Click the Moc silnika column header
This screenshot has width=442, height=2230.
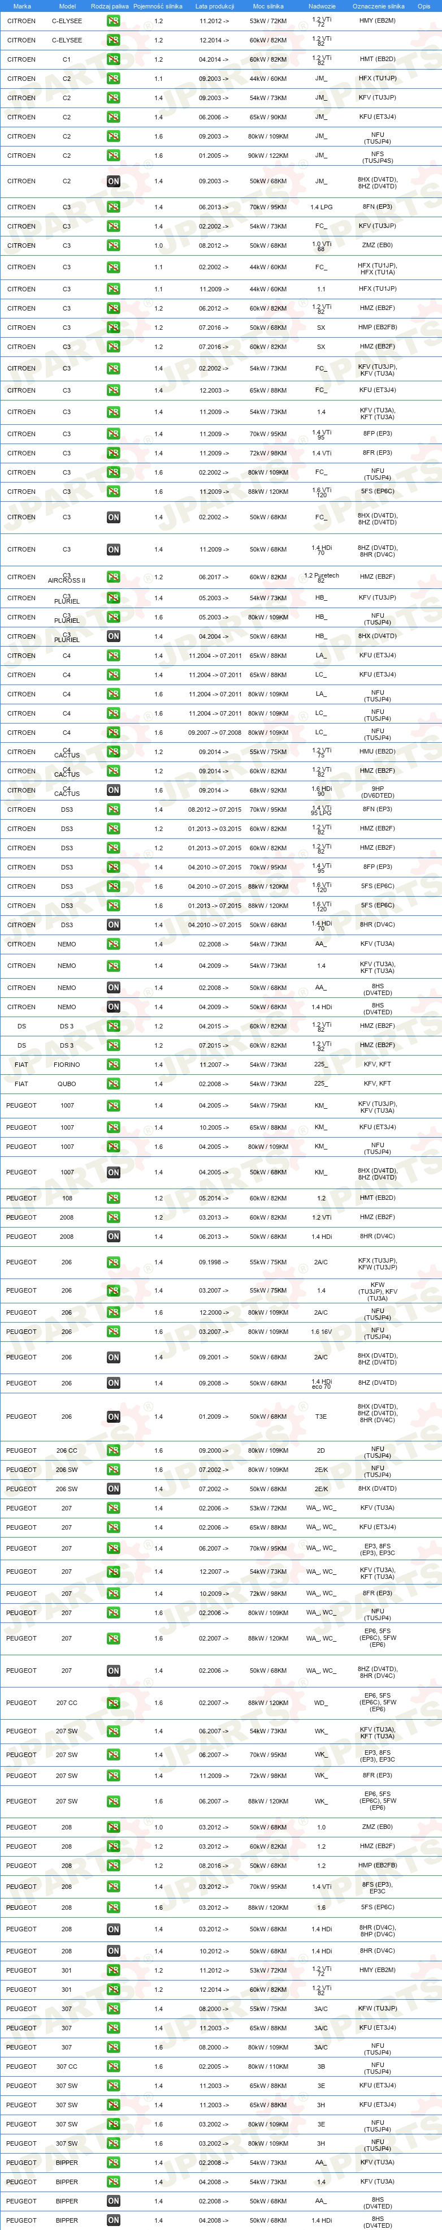pyautogui.click(x=268, y=6)
